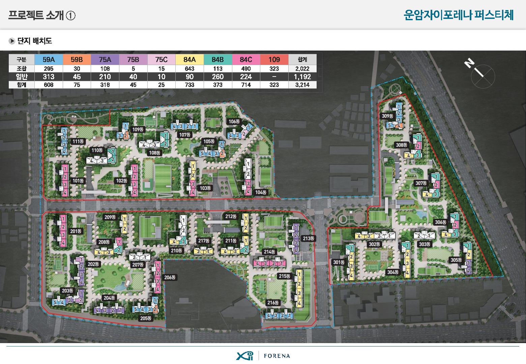Click the 304동 building label
The image size is (526, 364).
(393, 272)
